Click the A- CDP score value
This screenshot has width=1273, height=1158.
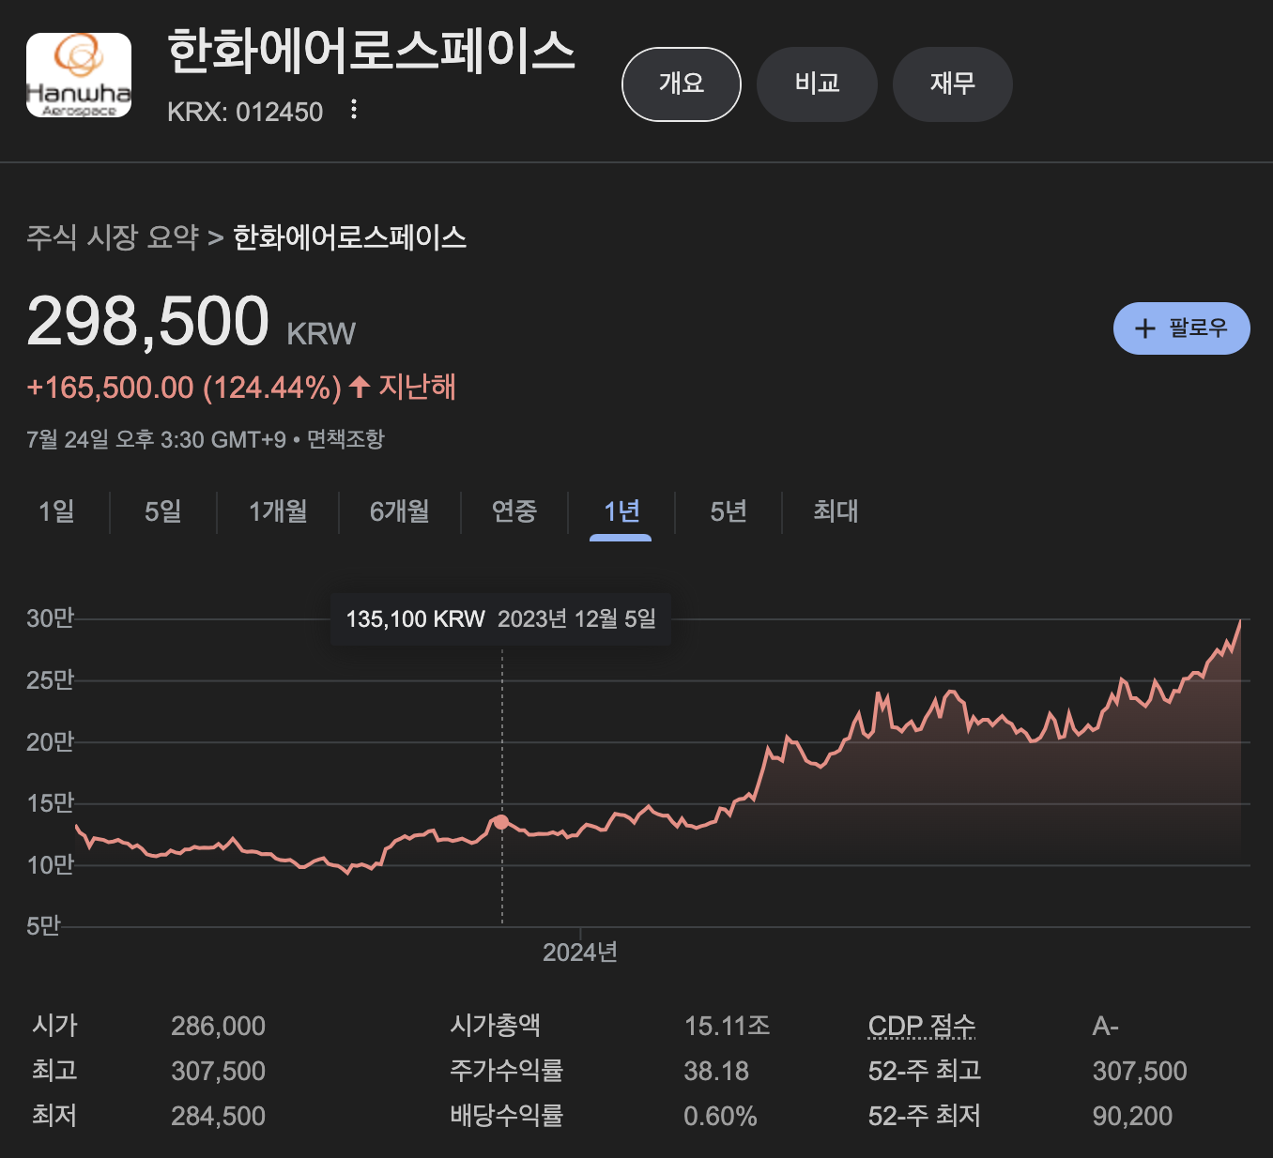1105,1026
